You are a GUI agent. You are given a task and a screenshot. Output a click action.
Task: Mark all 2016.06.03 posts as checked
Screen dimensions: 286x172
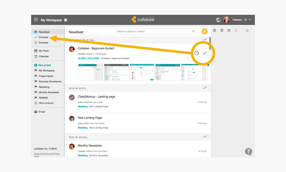point(204,88)
